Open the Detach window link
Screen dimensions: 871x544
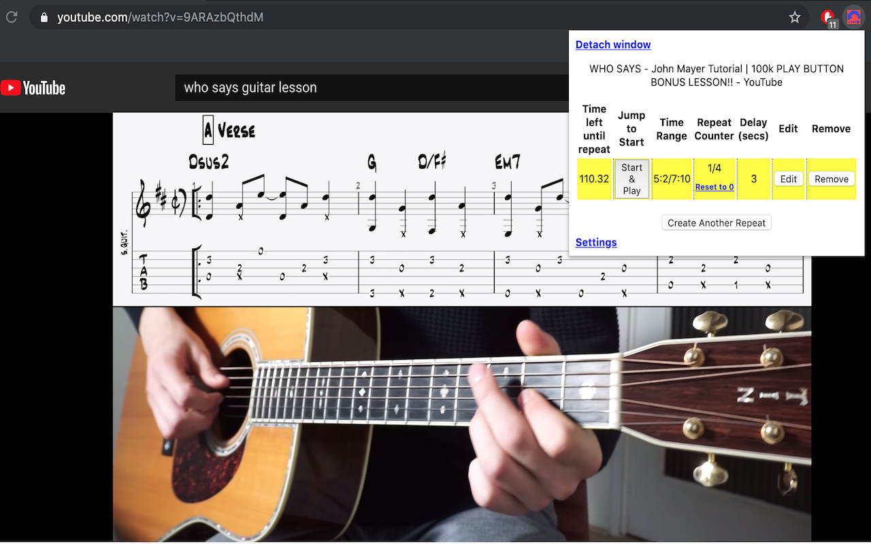pyautogui.click(x=613, y=45)
